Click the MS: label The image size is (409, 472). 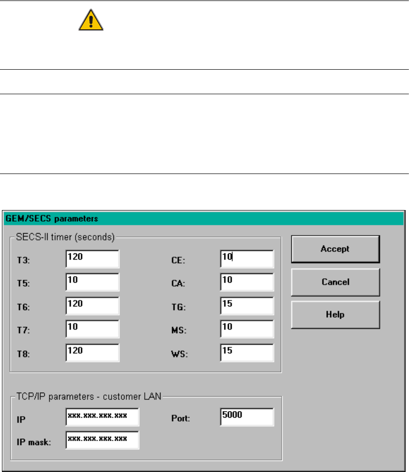click(179, 330)
